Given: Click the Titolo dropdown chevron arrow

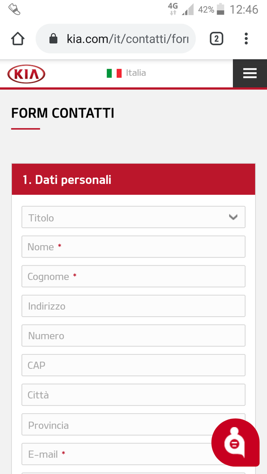Looking at the screenshot, I should tap(233, 217).
